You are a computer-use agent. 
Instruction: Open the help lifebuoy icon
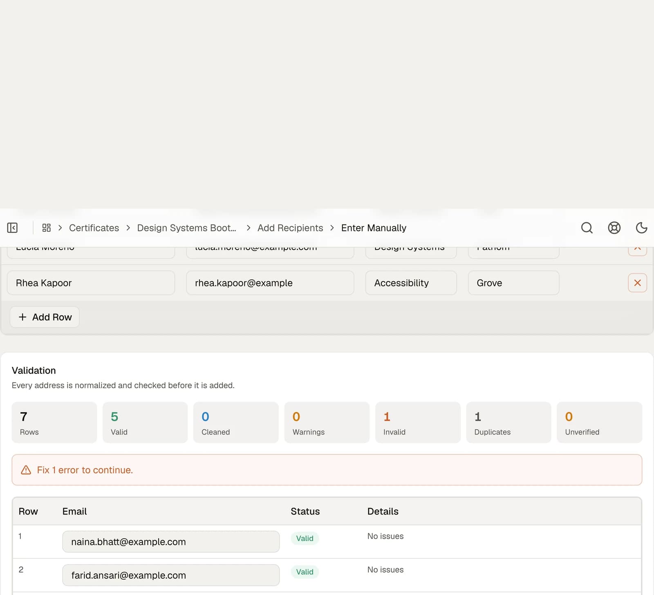tap(614, 228)
